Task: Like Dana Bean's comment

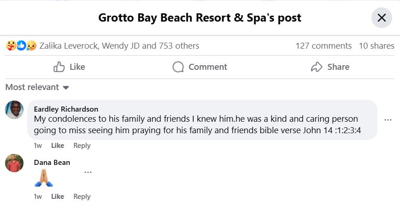Action: click(58, 197)
